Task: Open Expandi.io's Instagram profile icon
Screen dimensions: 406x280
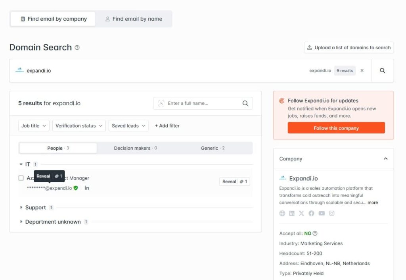Action: (332, 213)
